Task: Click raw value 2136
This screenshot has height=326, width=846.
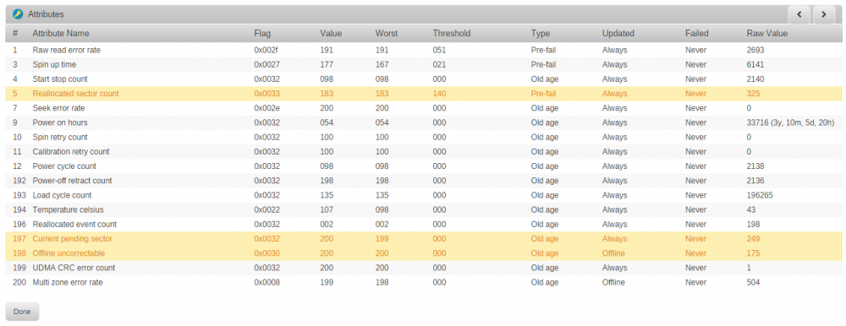Action: [x=755, y=181]
